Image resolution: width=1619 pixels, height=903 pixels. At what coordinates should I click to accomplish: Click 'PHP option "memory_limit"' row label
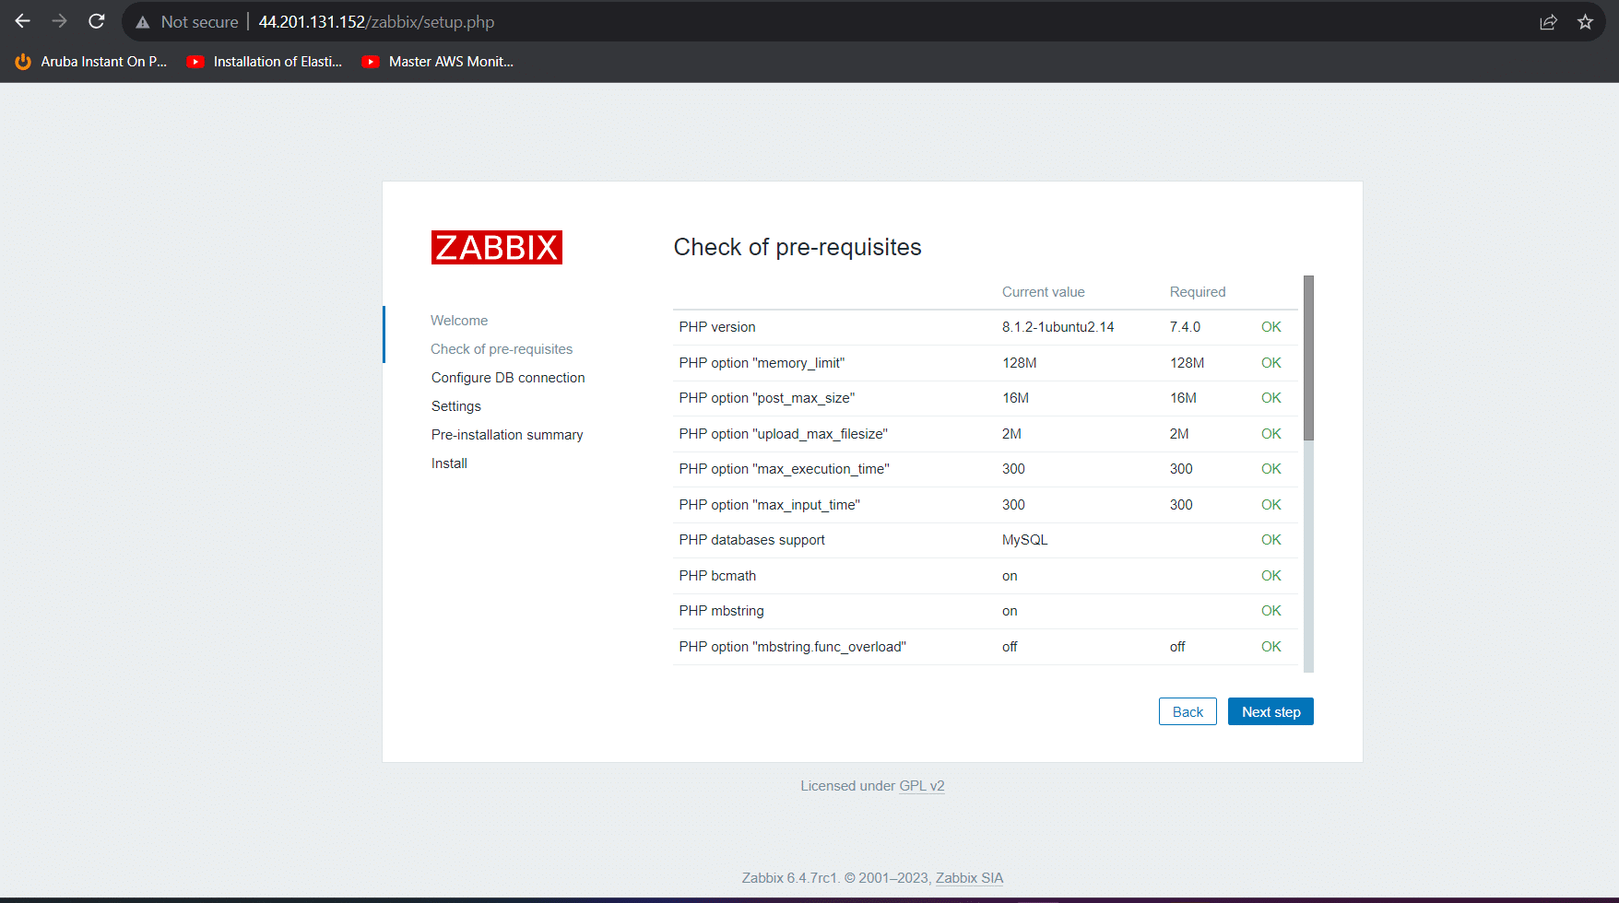pyautogui.click(x=762, y=363)
